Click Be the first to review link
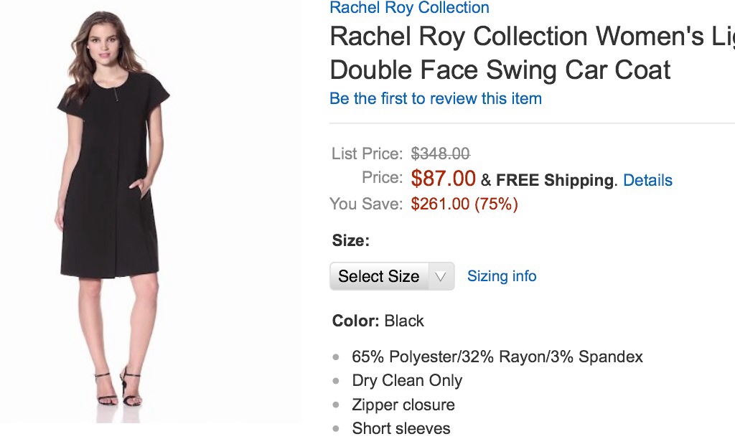This screenshot has height=439, width=735. [x=435, y=98]
